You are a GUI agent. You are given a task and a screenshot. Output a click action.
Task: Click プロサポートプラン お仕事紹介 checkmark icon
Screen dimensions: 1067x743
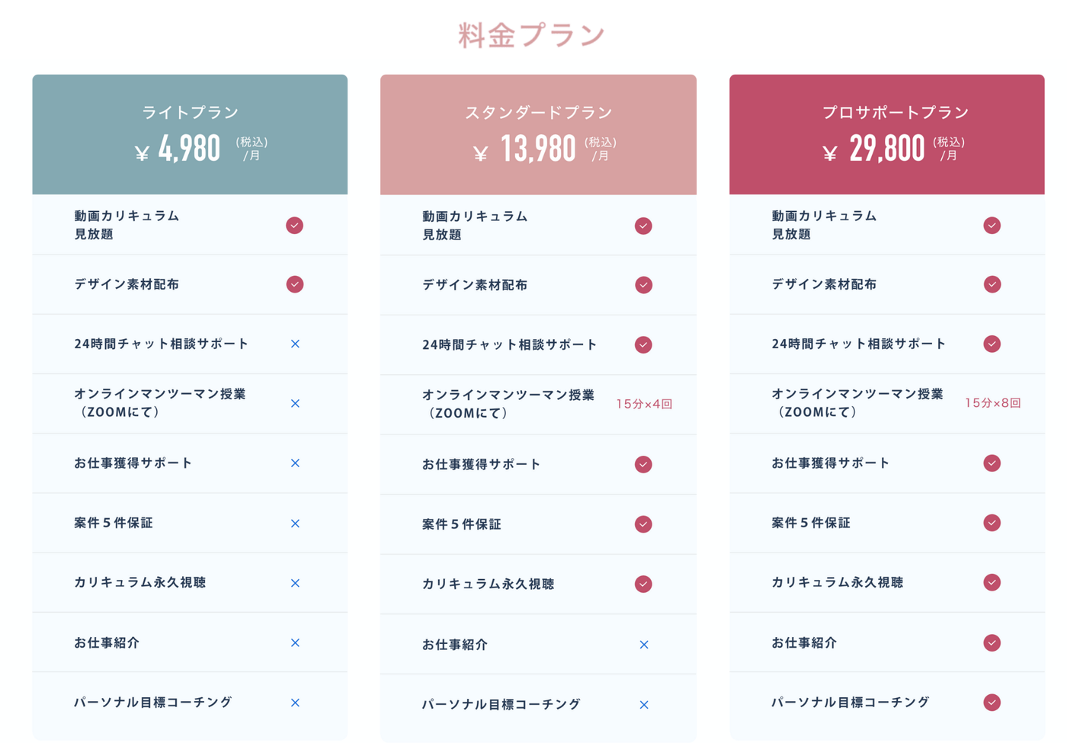coord(992,642)
